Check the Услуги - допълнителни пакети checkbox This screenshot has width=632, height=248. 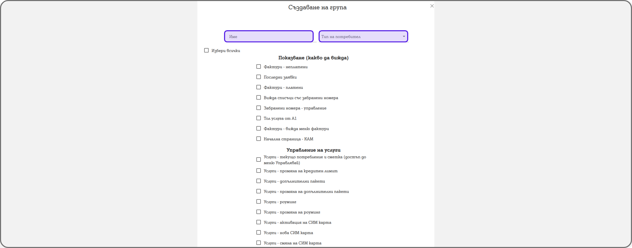(258, 181)
